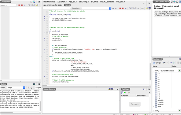Toggle the apsr register checkbox
Image resolution: width=181 pixels, height=115 pixels.
(156, 107)
